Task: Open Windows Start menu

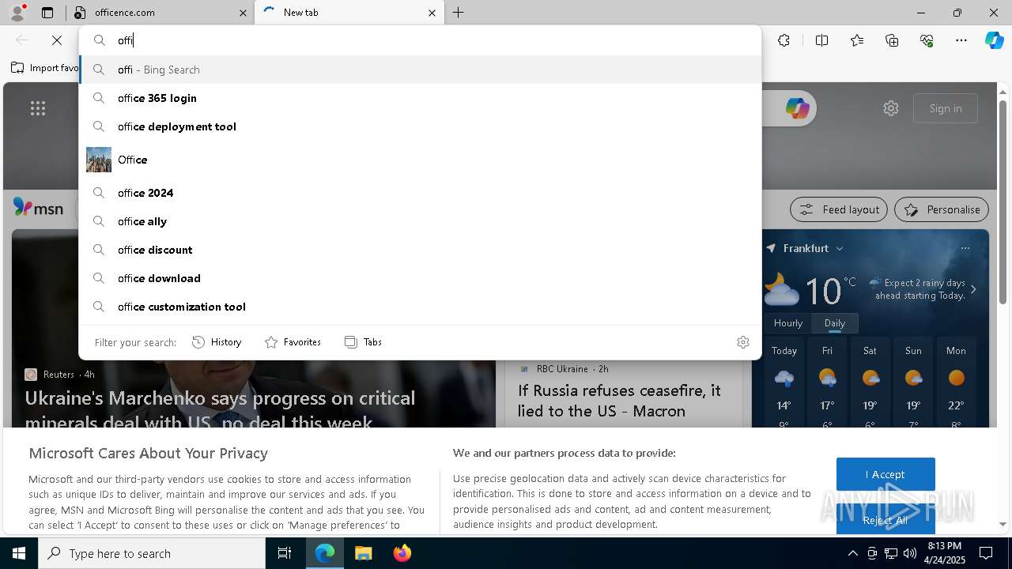Action: 19,553
